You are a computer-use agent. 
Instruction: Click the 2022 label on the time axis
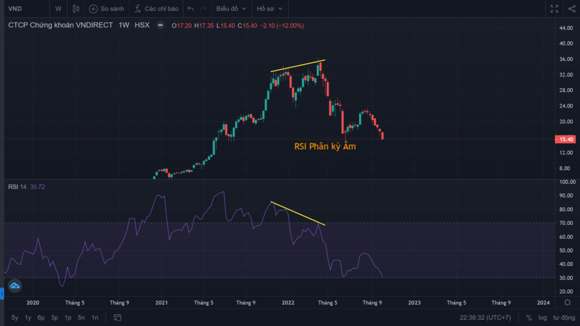click(x=288, y=302)
